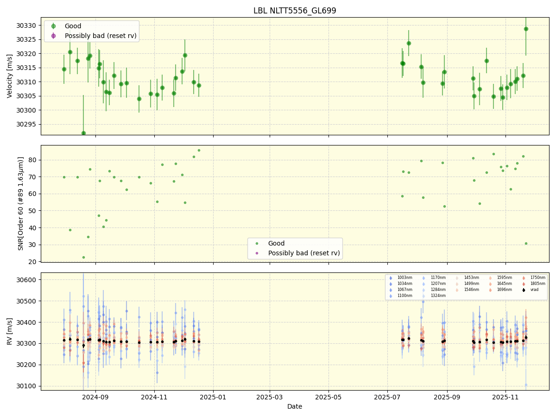
Task: Click the '2025-05' date tick label
Action: [329, 397]
